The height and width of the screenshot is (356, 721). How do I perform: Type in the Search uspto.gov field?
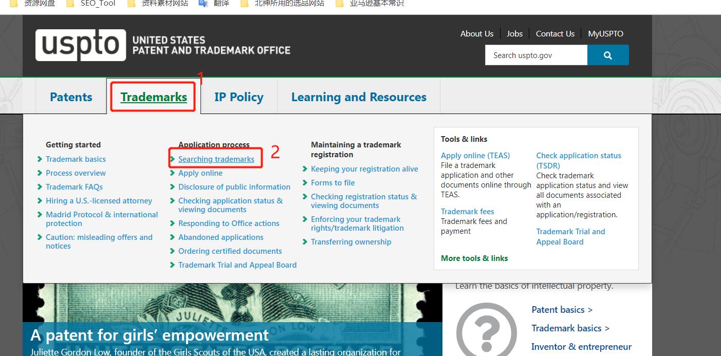click(535, 55)
